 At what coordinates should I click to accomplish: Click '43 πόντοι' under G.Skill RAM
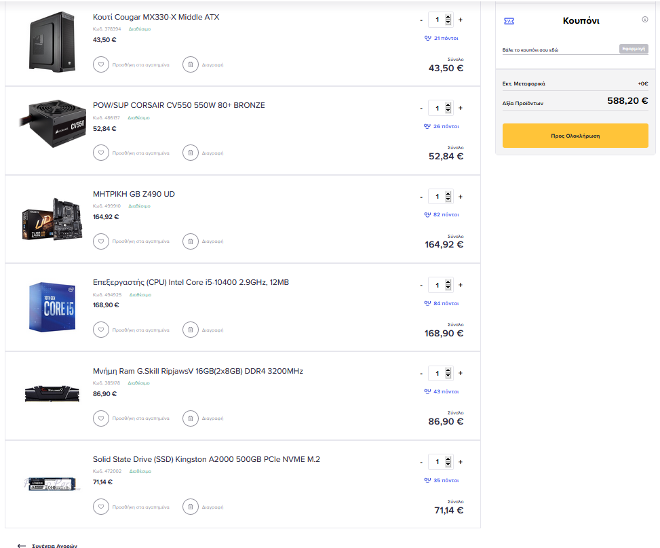point(442,391)
